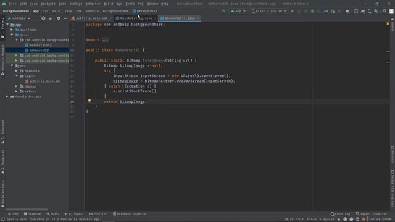Viewport: 395px width, 222px height.
Task: Open the Tools menu
Action: (x=130, y=4)
